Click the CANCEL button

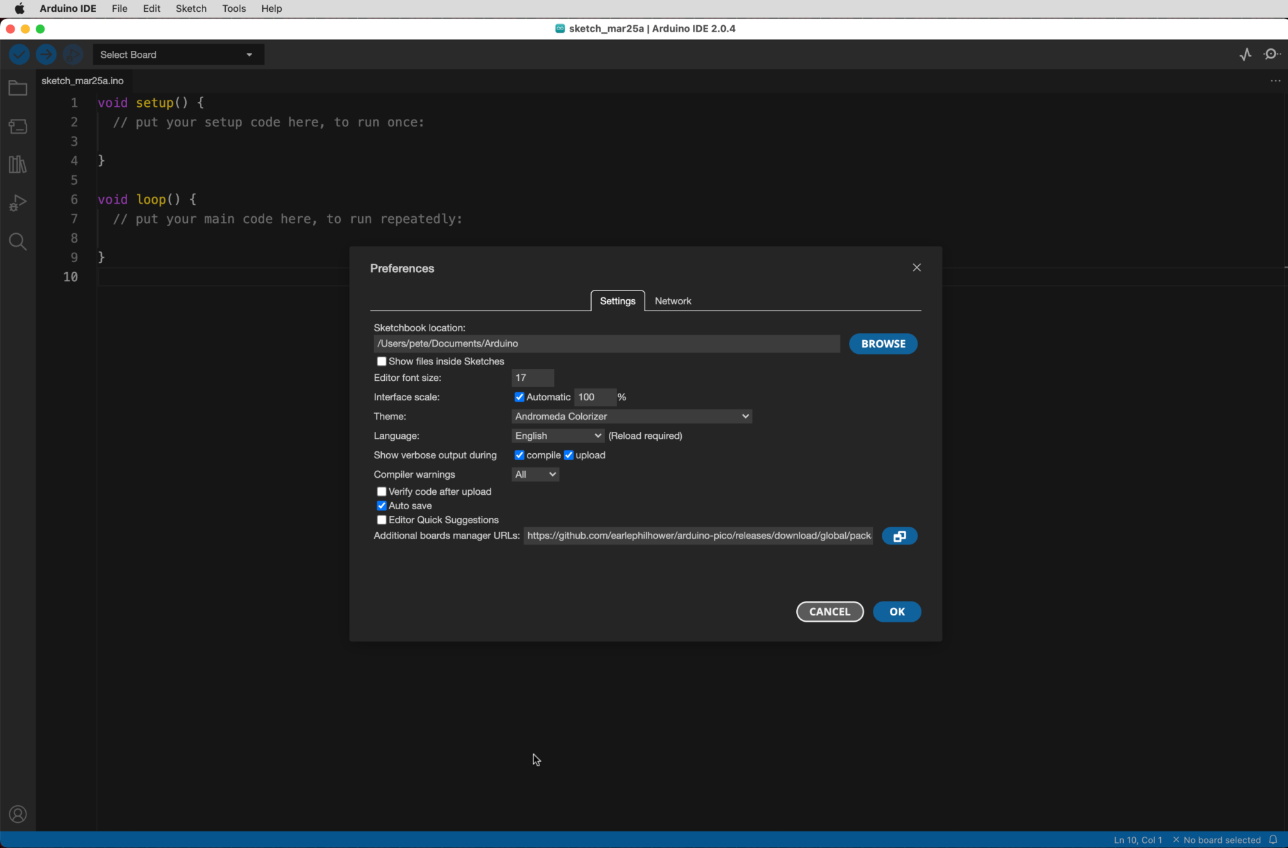point(829,611)
